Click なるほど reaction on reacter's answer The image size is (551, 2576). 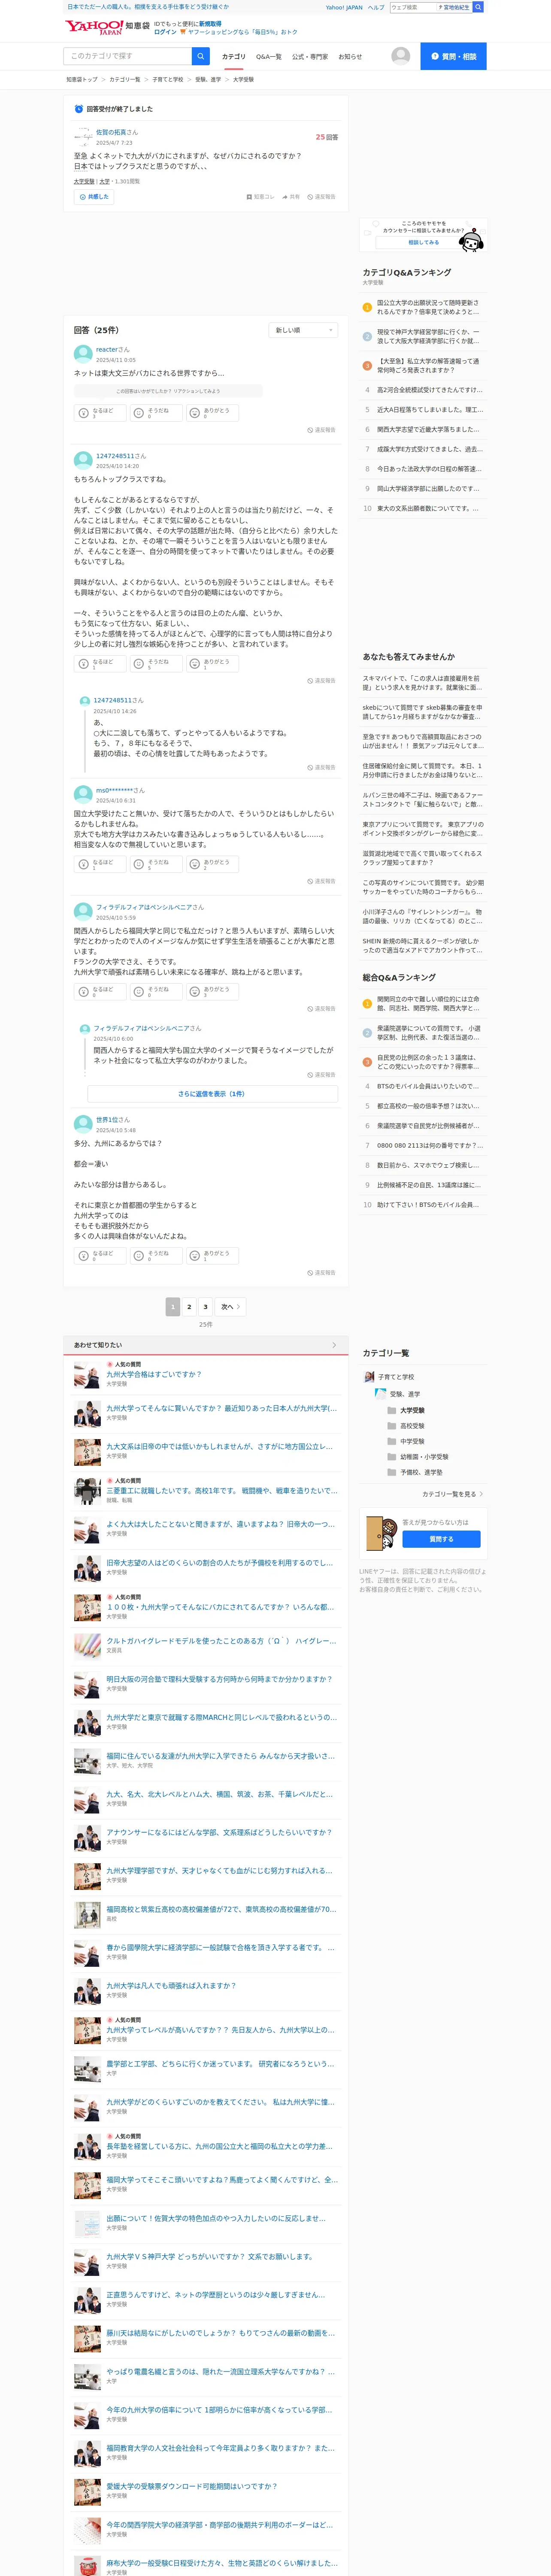[100, 413]
